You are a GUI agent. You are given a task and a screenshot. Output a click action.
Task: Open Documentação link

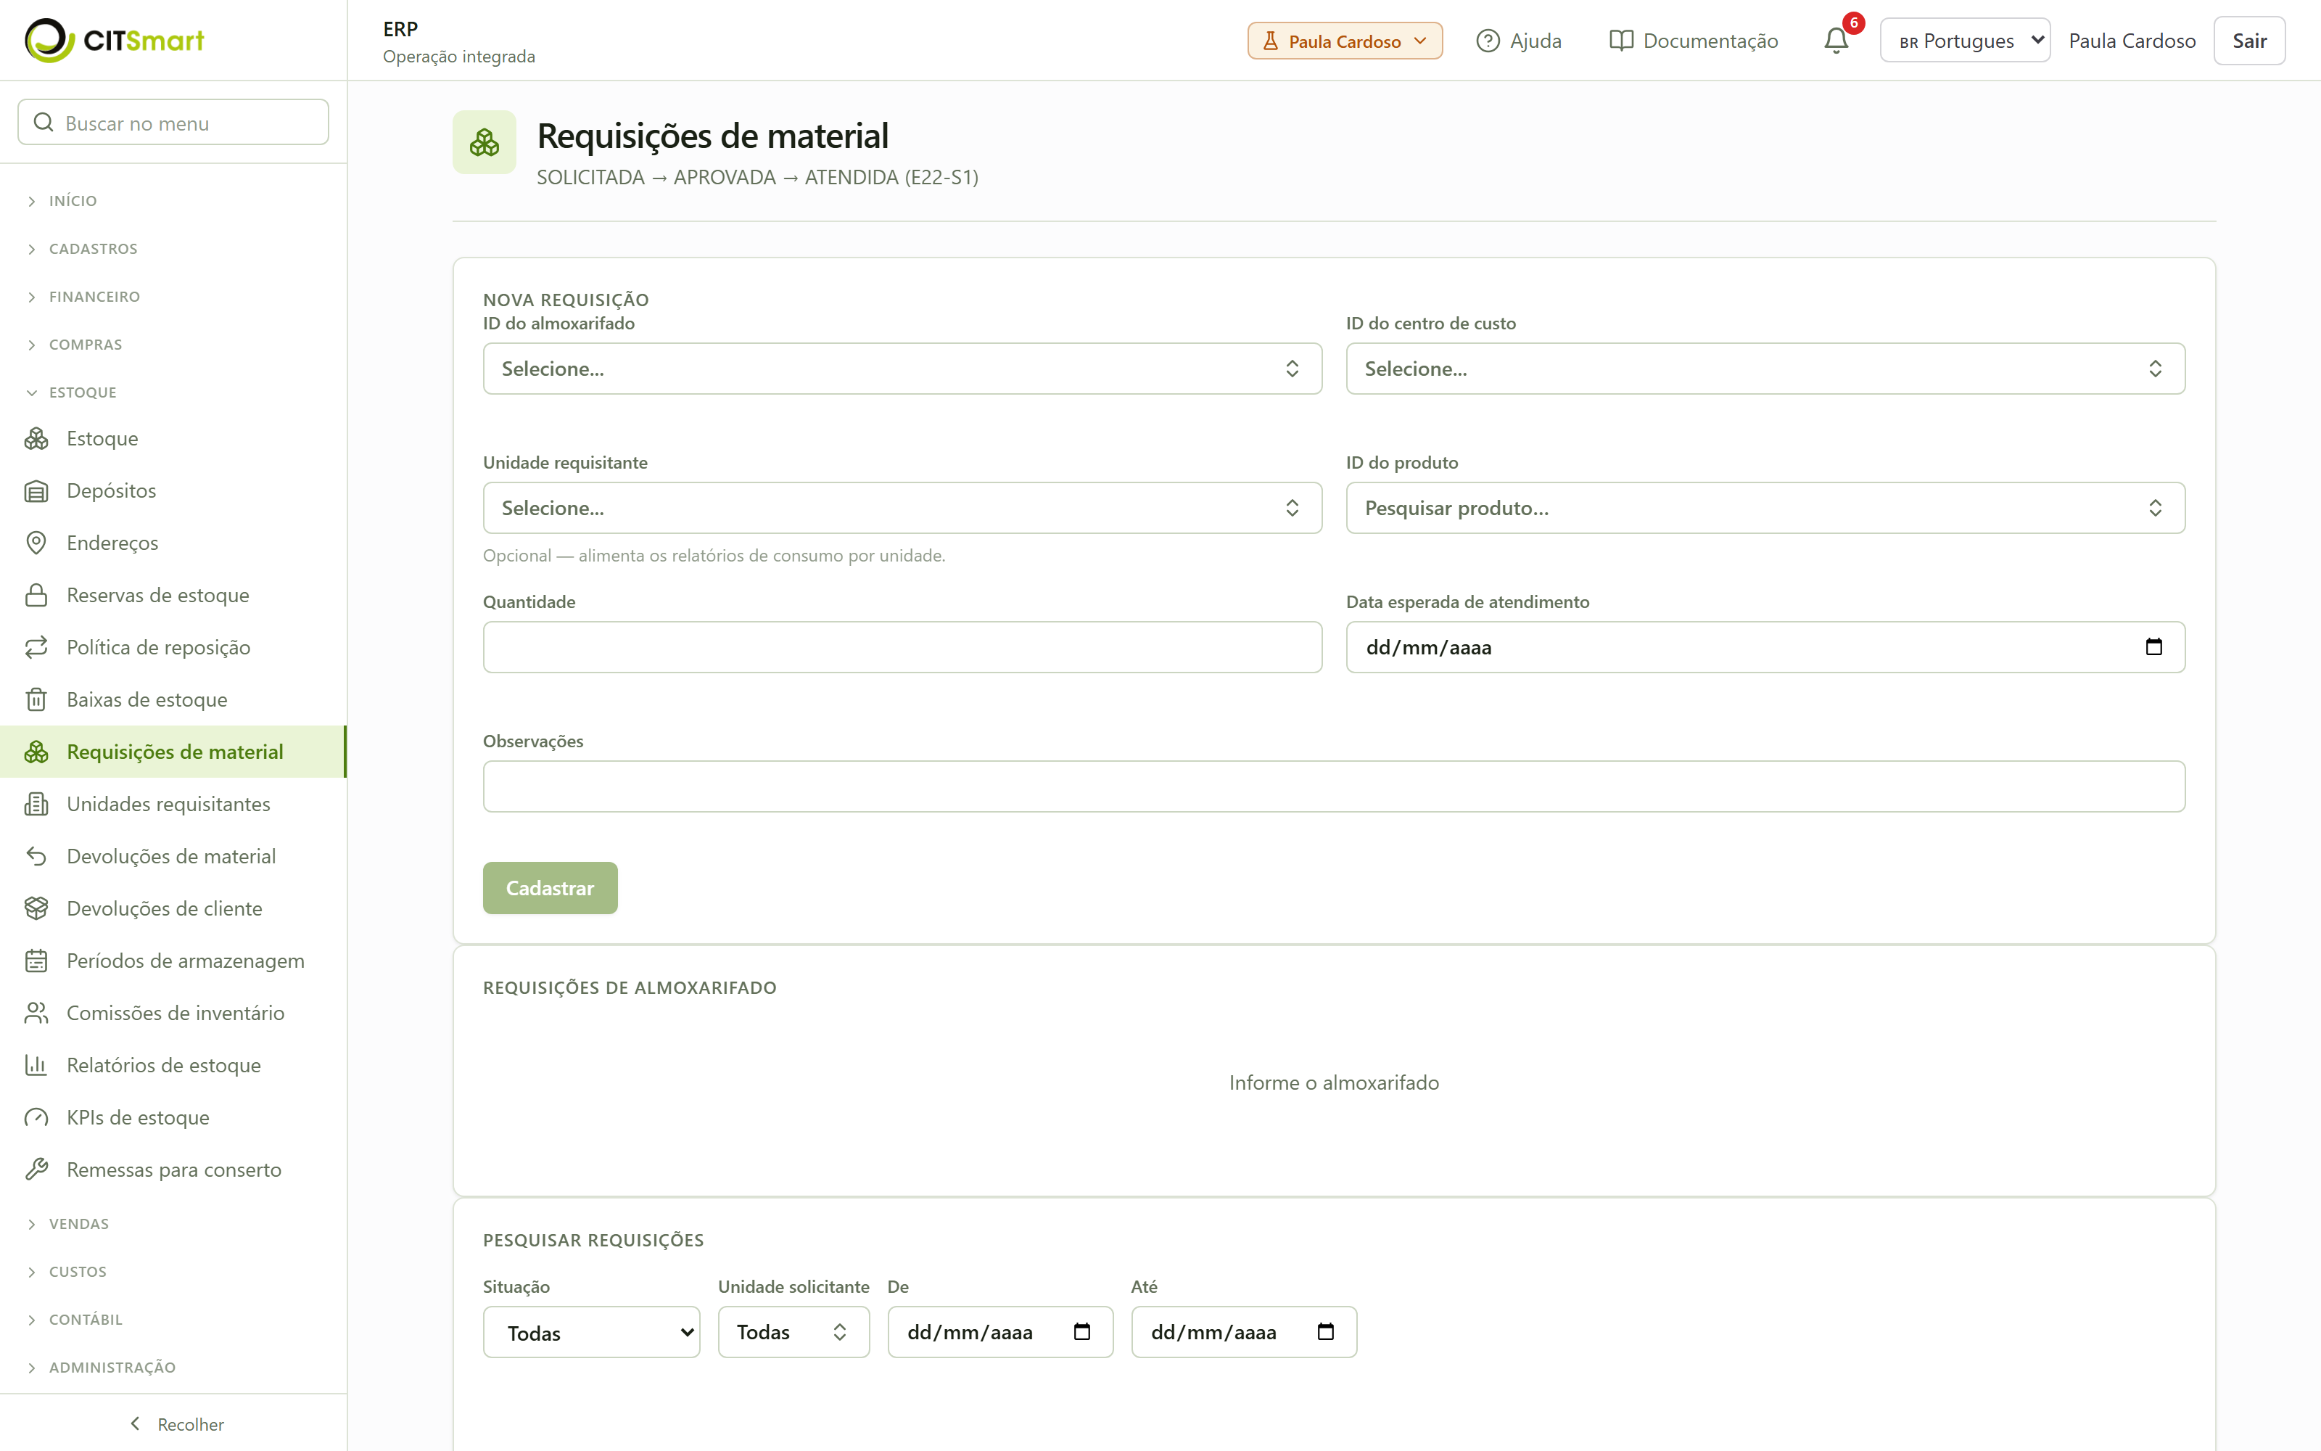[1694, 41]
